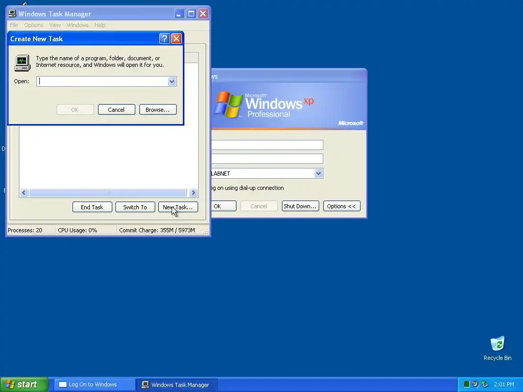
Task: Maximize the Windows Task Manager window
Action: pos(191,14)
